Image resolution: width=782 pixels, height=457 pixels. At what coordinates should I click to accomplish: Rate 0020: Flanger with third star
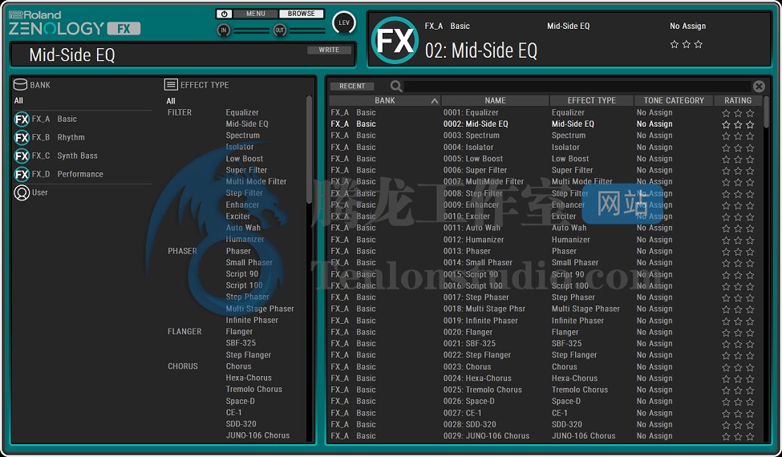click(x=750, y=333)
